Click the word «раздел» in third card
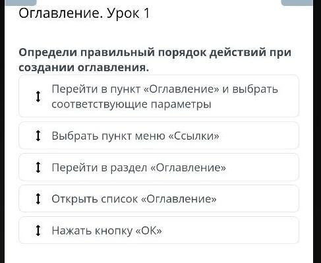 pyautogui.click(x=129, y=167)
